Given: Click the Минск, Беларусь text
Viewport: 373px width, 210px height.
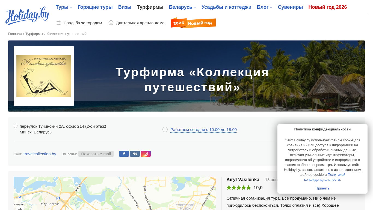Looking at the screenshot, I should coord(35,132).
